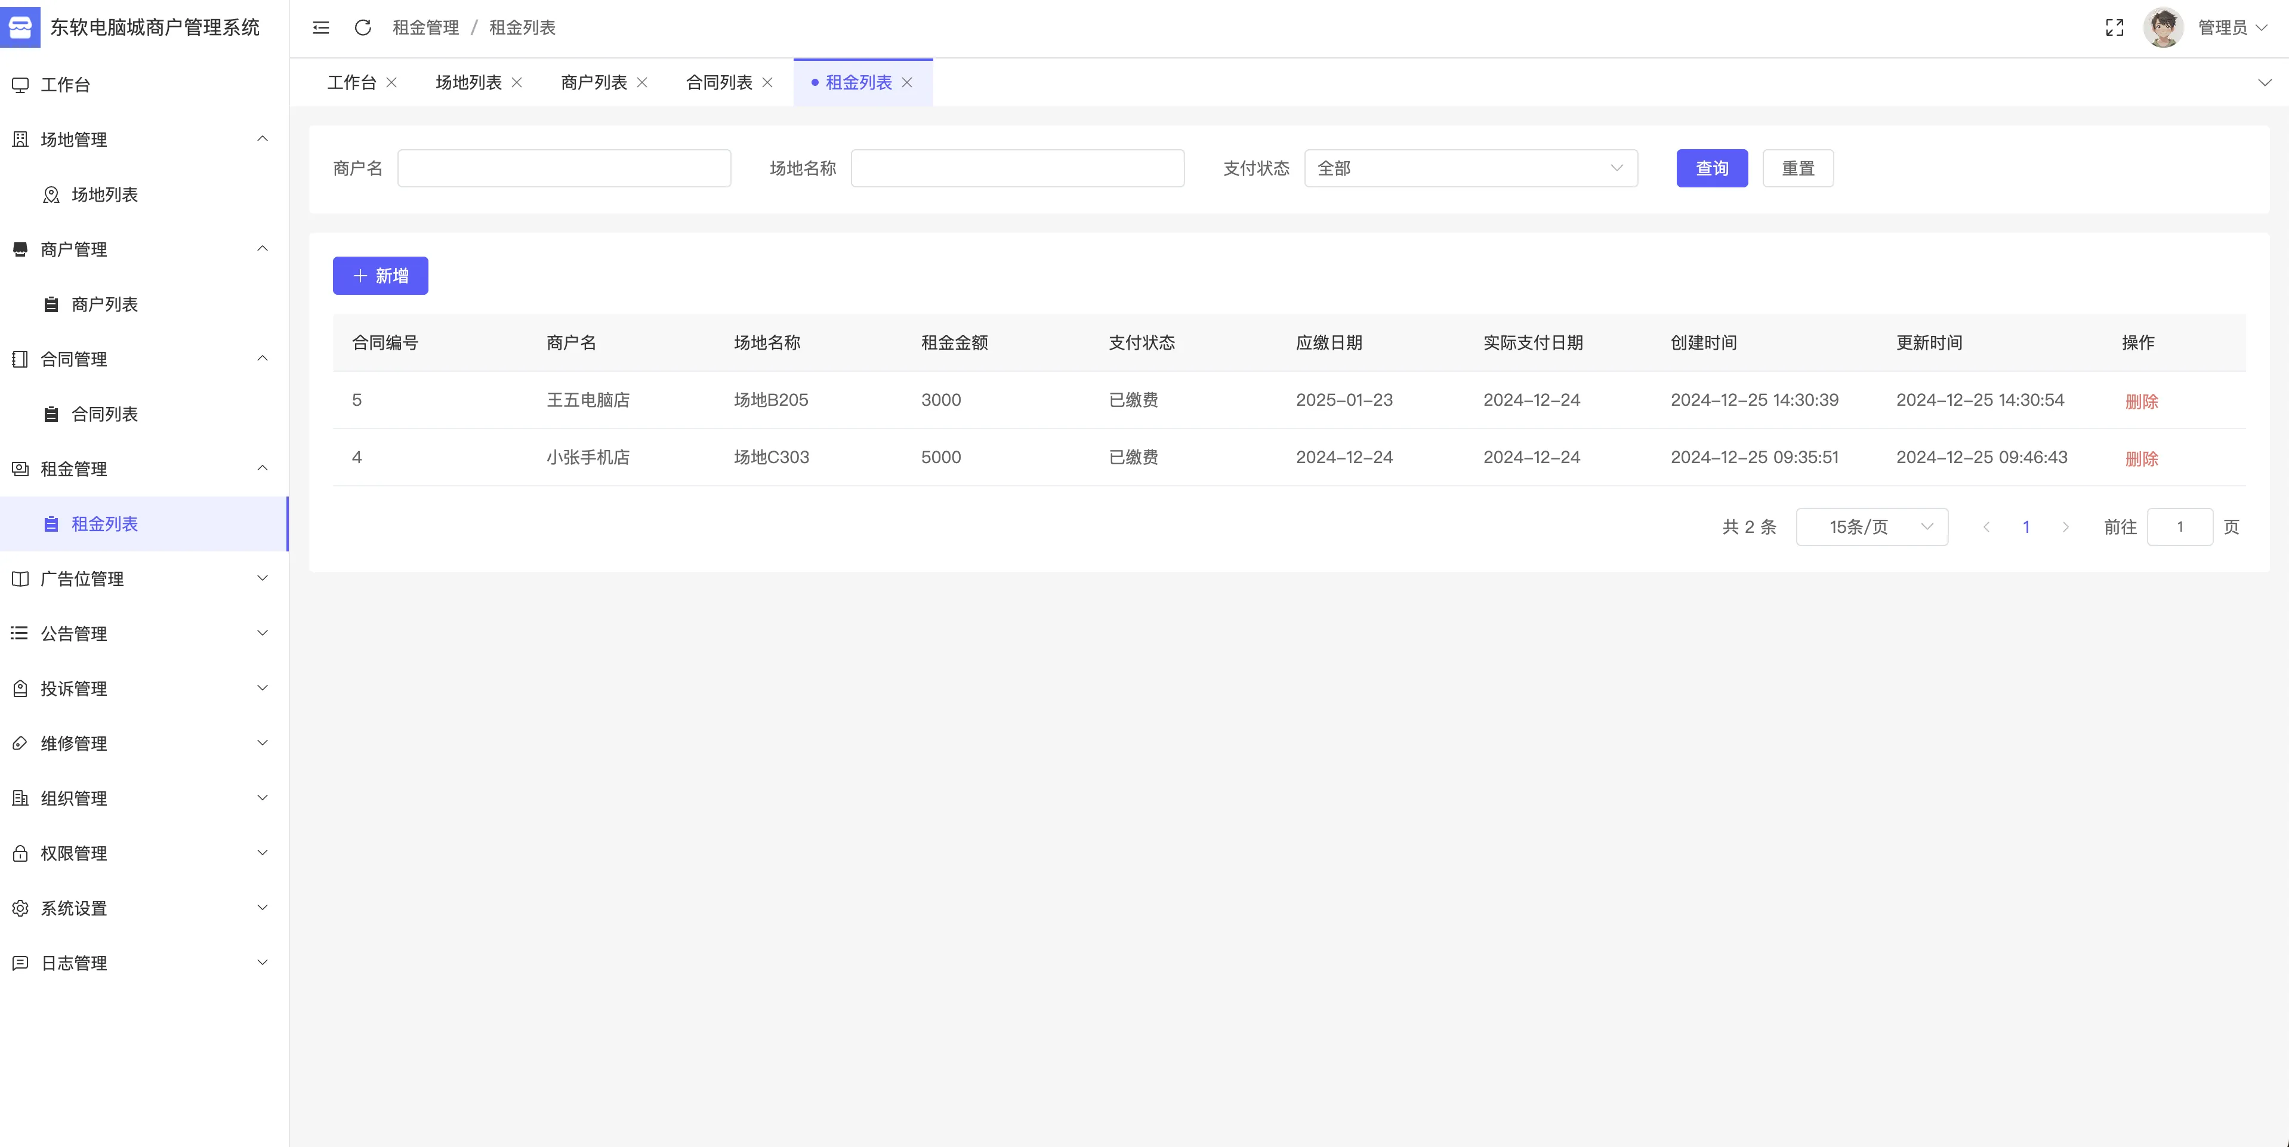Click the 查询 search button
Viewport: 2289px width, 1147px height.
(1711, 169)
